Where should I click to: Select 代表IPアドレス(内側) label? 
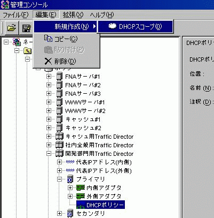(104, 162)
